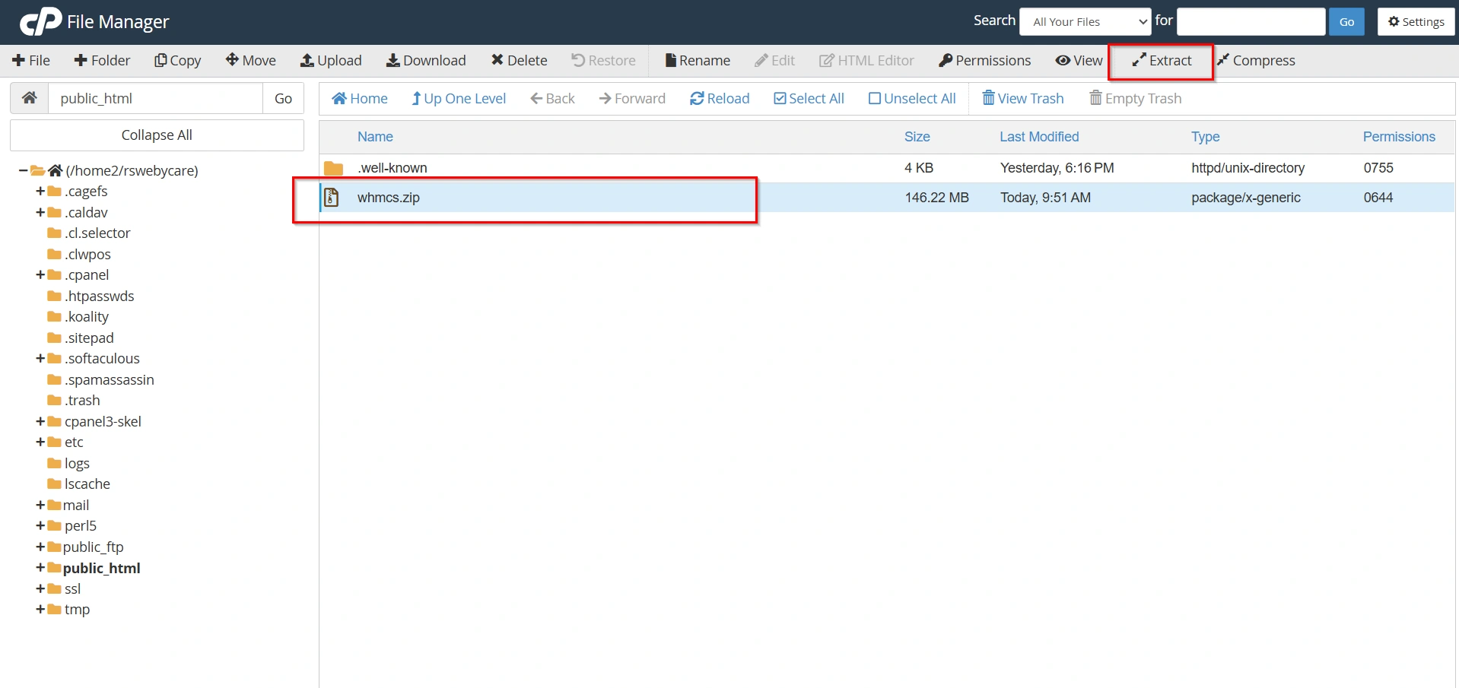This screenshot has width=1459, height=688.
Task: Click the Edit toolbar button
Action: (x=774, y=60)
